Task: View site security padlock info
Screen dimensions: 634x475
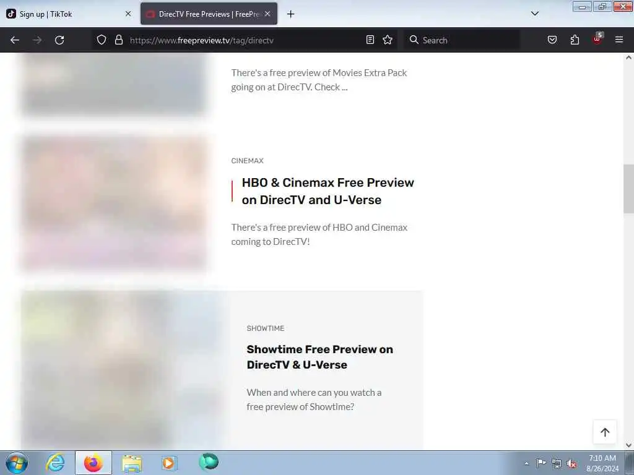Action: [x=118, y=40]
